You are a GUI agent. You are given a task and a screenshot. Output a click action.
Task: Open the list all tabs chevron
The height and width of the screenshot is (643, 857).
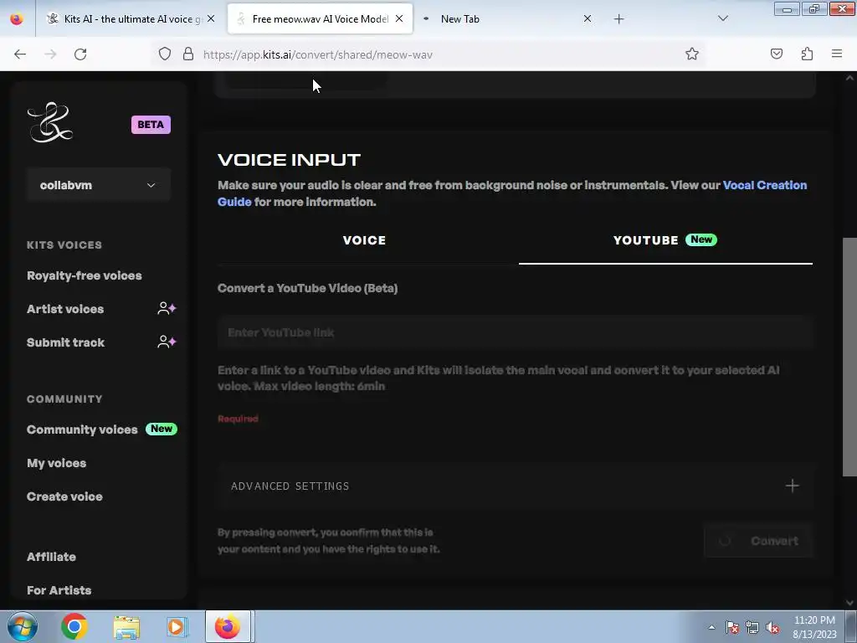(x=722, y=18)
